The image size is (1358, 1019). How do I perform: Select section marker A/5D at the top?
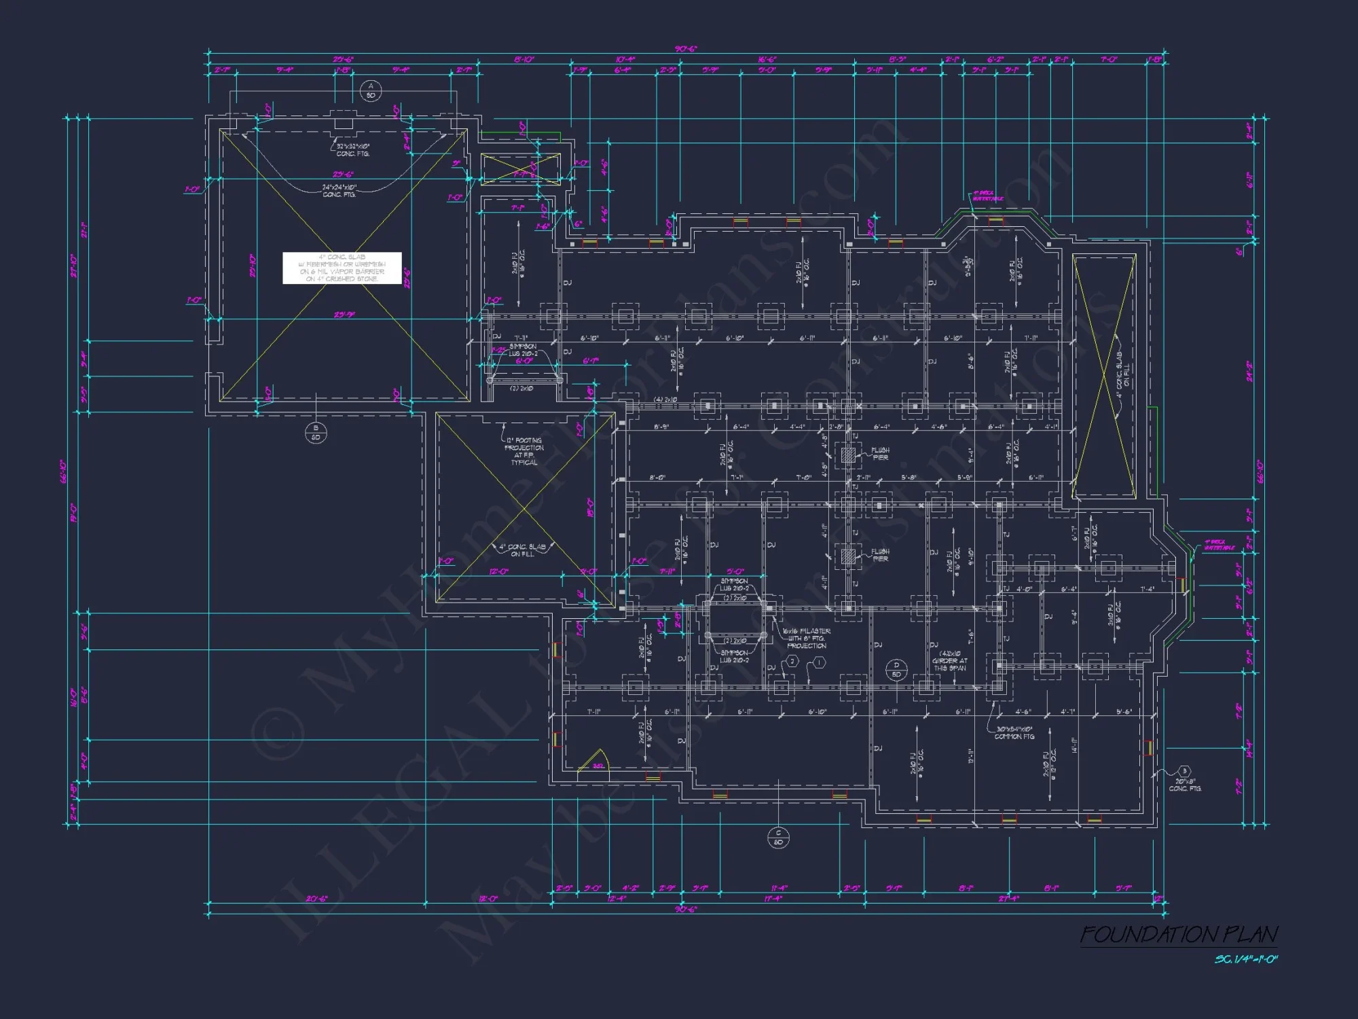point(371,90)
